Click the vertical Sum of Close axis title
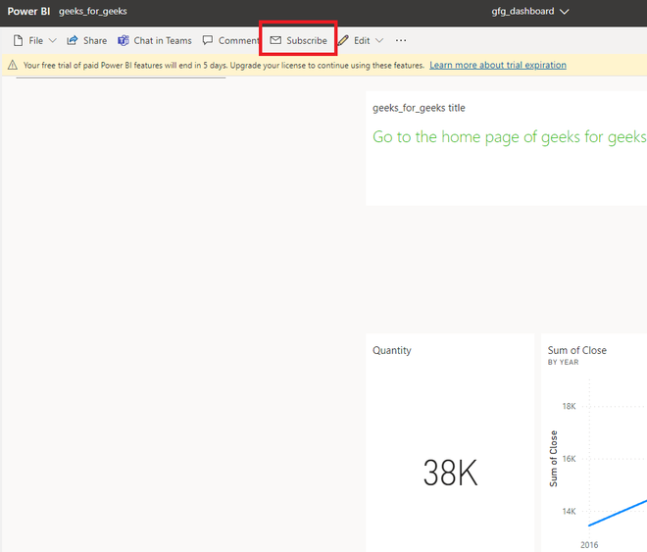Screen dimensions: 647x552 tap(553, 459)
